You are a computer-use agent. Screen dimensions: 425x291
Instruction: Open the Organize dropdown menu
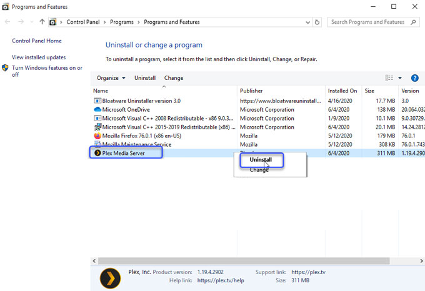click(111, 78)
